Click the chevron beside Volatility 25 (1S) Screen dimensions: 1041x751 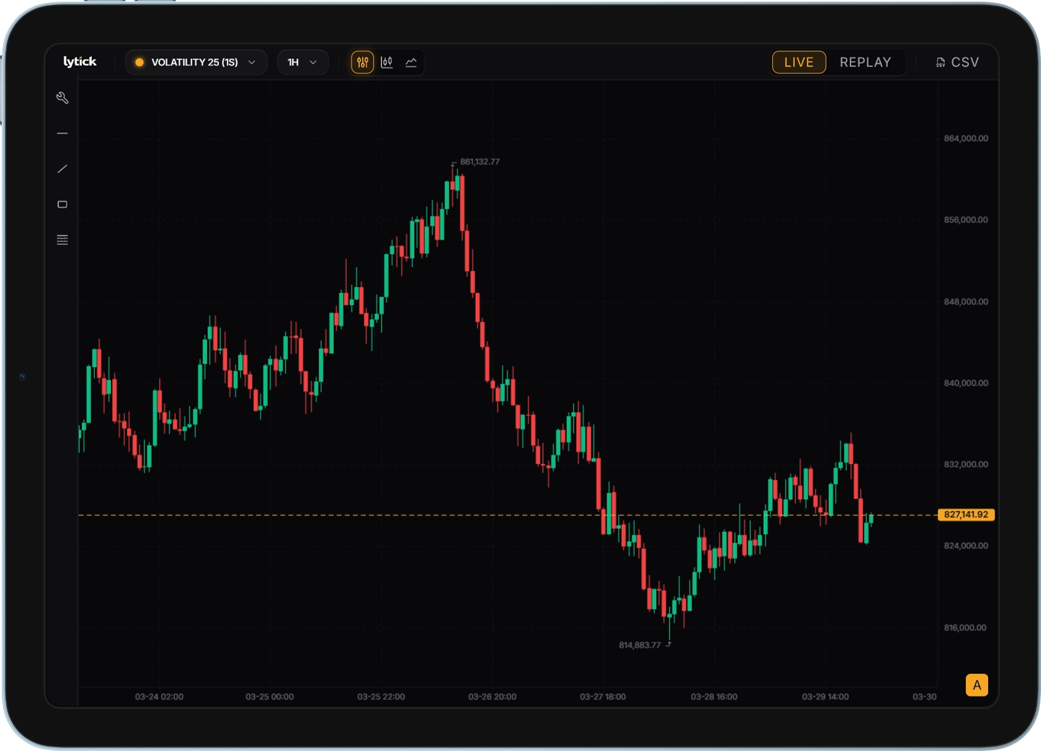[252, 62]
